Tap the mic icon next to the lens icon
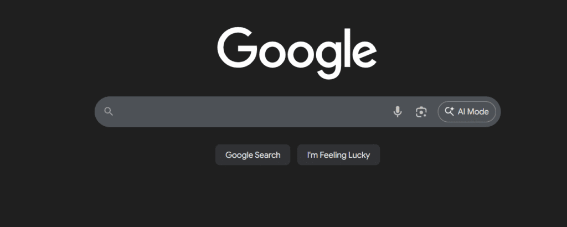 (x=398, y=112)
